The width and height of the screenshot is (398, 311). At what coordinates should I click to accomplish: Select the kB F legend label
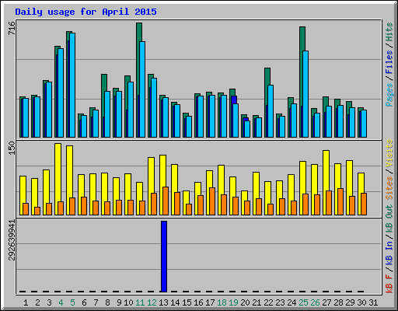(x=389, y=284)
